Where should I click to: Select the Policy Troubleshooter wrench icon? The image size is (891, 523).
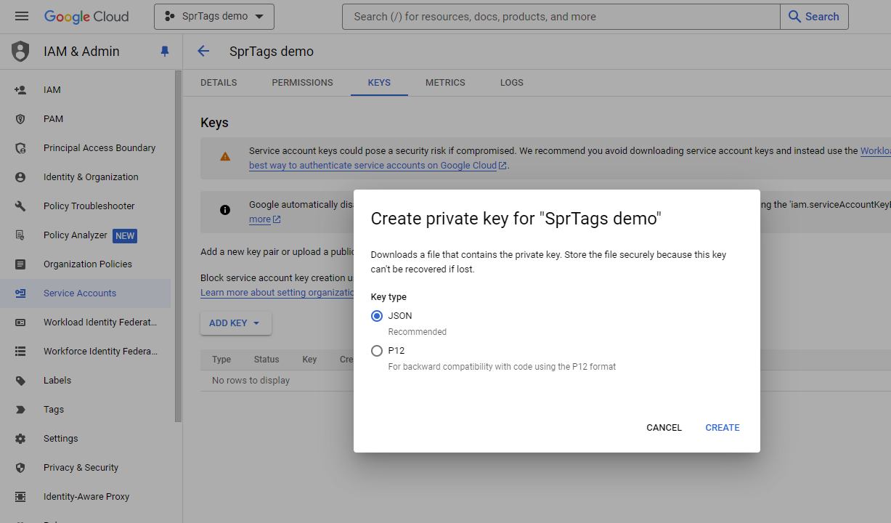tap(21, 206)
